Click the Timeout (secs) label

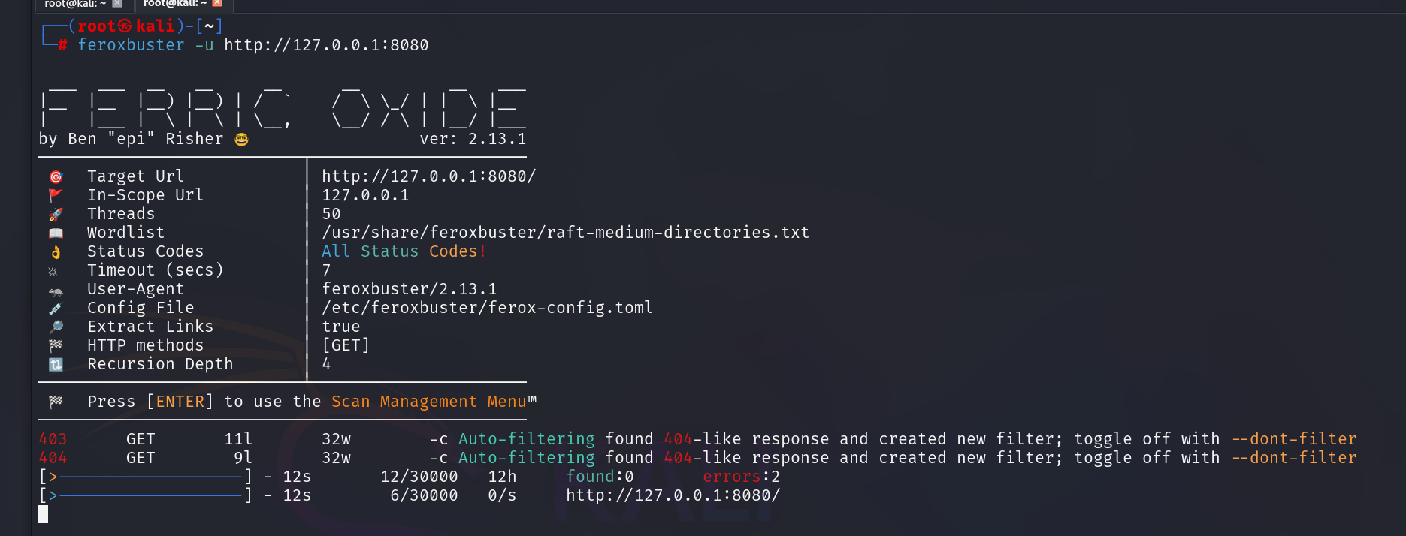(155, 270)
